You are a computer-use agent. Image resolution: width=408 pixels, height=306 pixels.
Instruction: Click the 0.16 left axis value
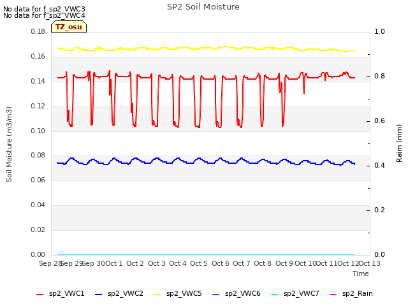[38, 57]
